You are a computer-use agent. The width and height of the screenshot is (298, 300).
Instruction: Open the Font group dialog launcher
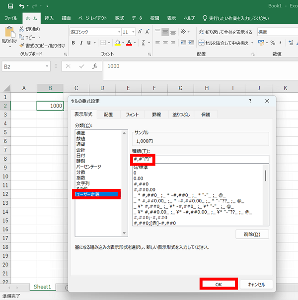click(149, 55)
